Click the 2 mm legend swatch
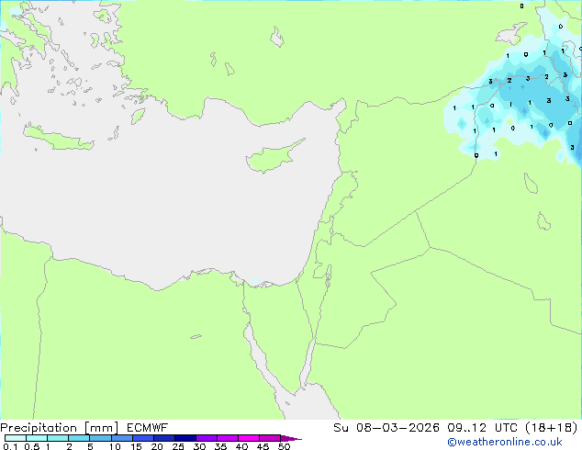The image size is (582, 450). 79,438
